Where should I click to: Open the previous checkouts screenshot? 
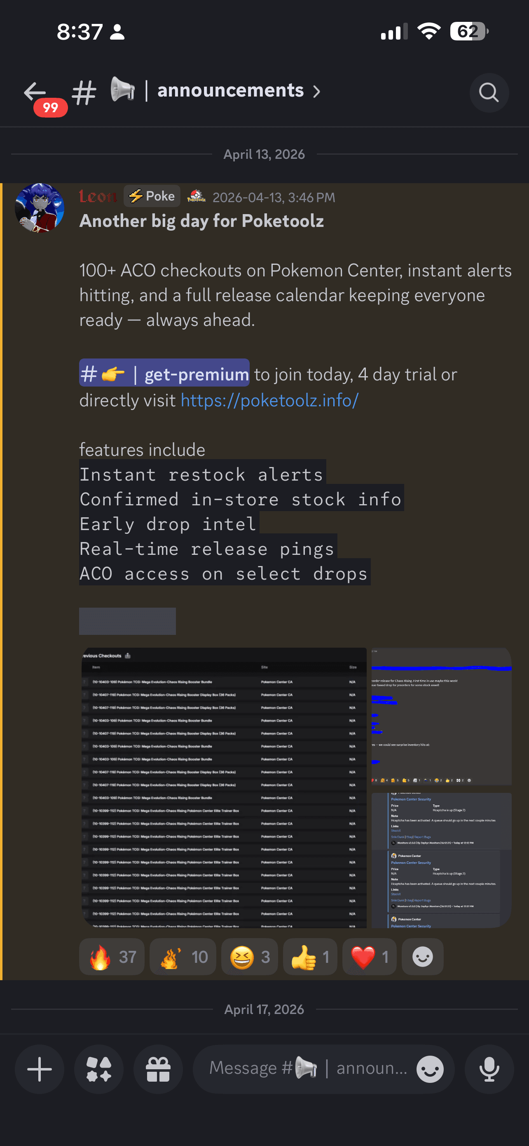(x=224, y=788)
